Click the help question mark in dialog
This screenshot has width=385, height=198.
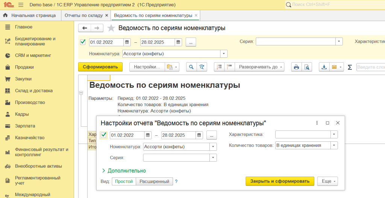176,181
